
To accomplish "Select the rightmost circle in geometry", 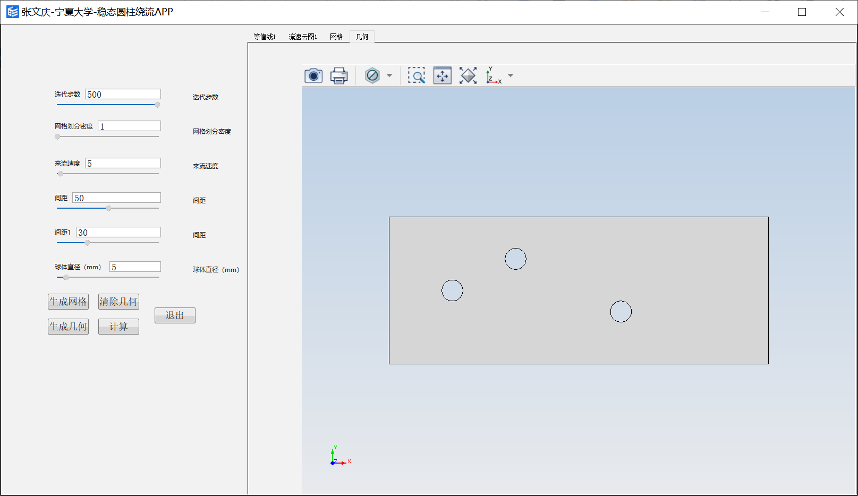I will coord(621,312).
